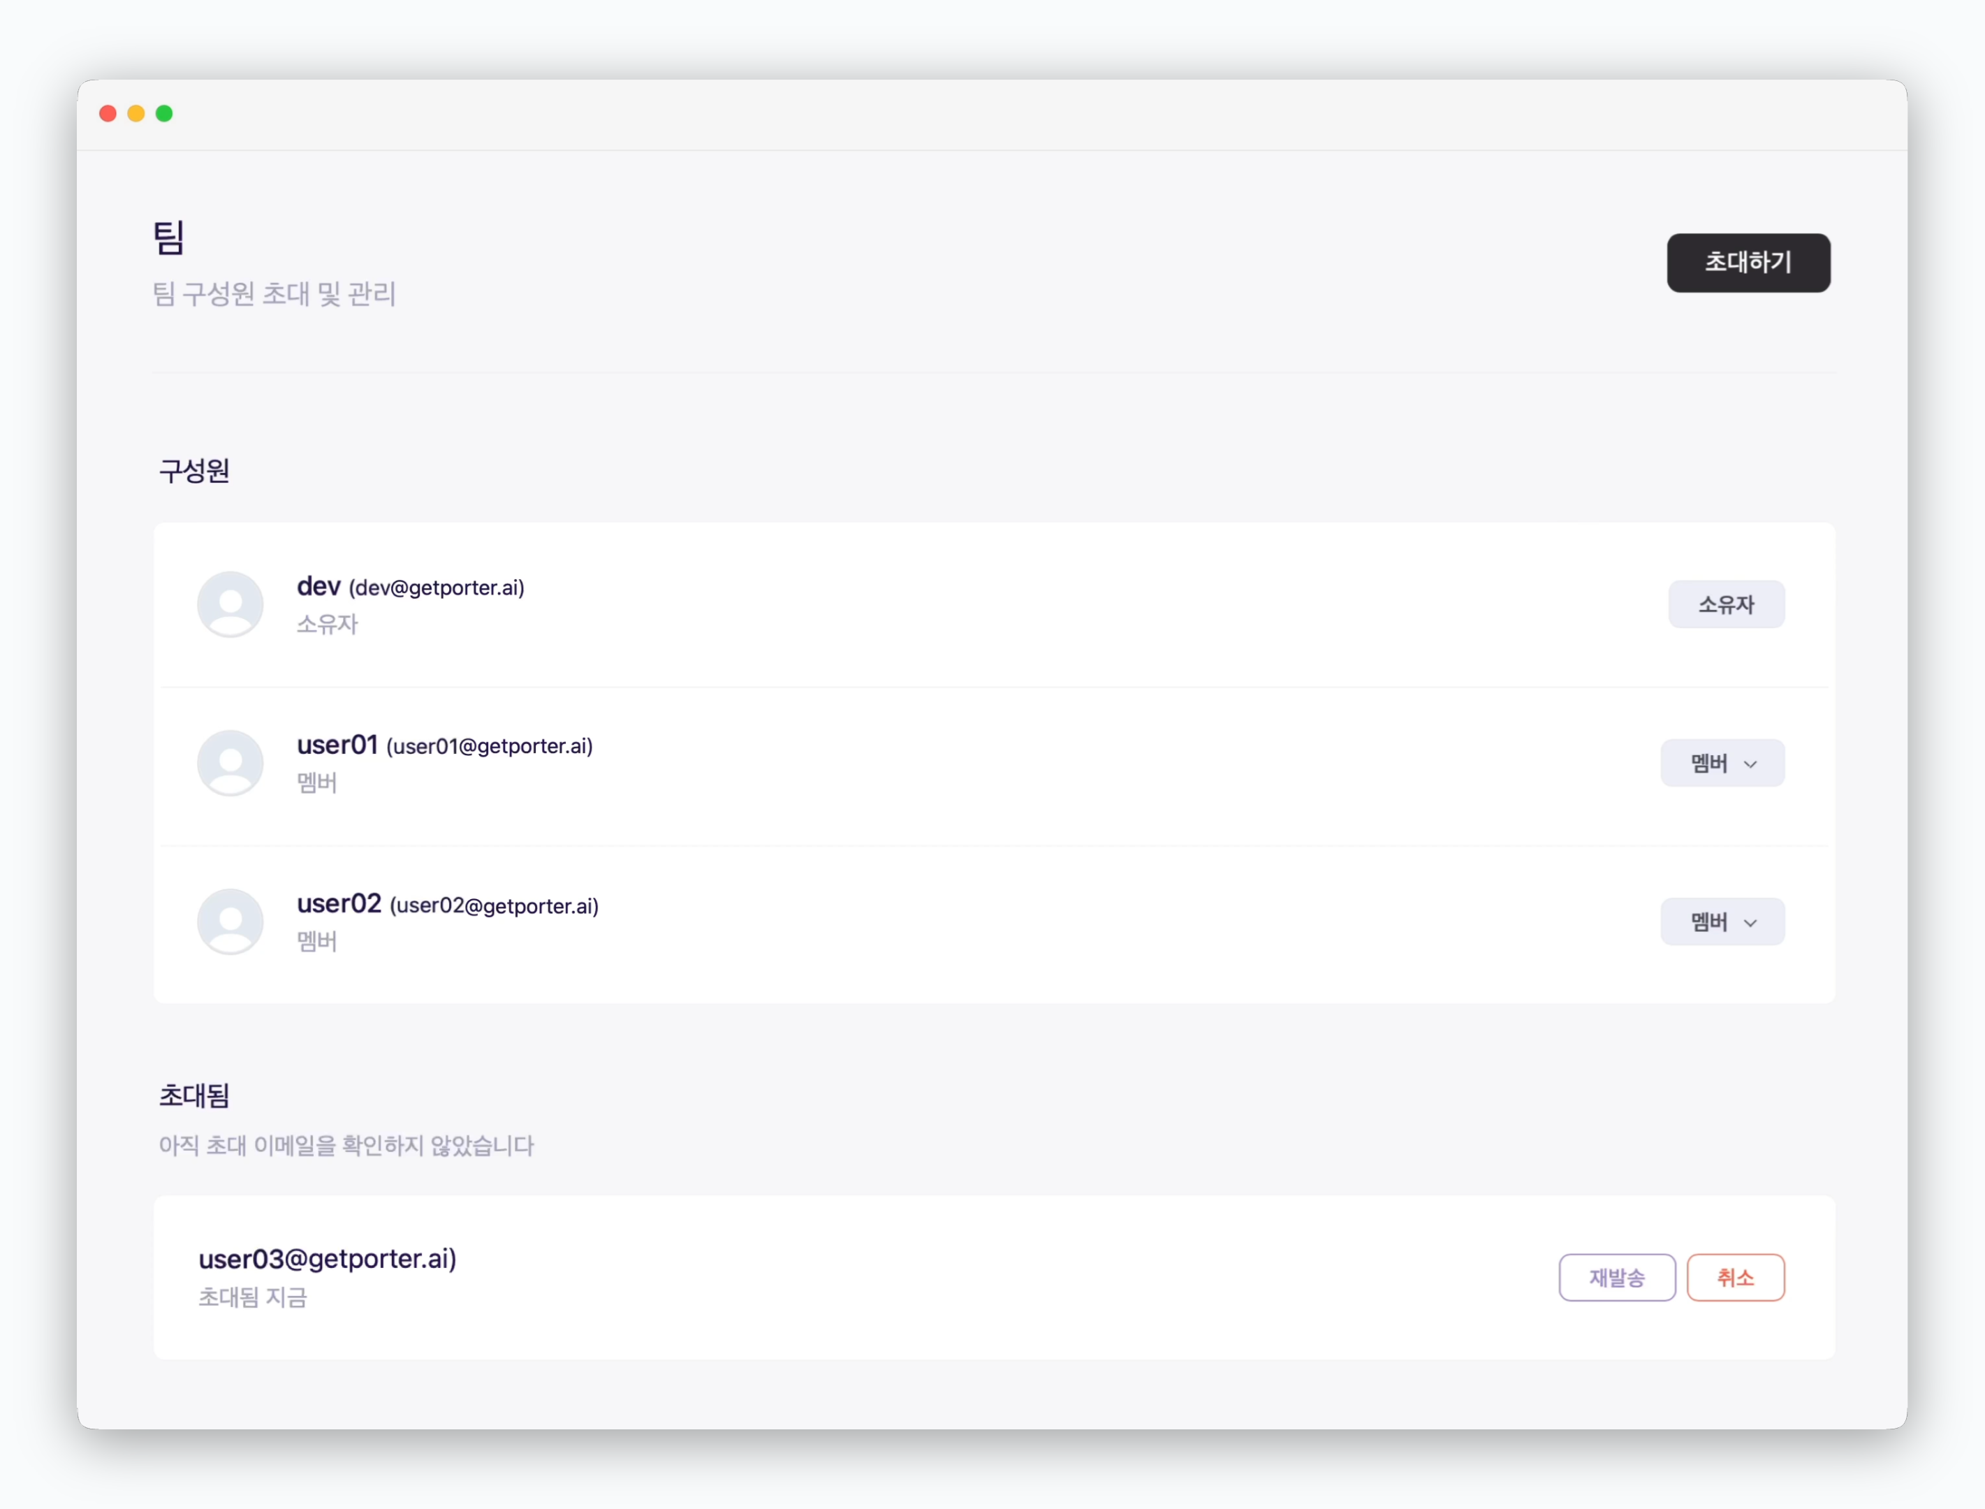The height and width of the screenshot is (1509, 1985).
Task: Click the green maximize window button
Action: (x=164, y=113)
